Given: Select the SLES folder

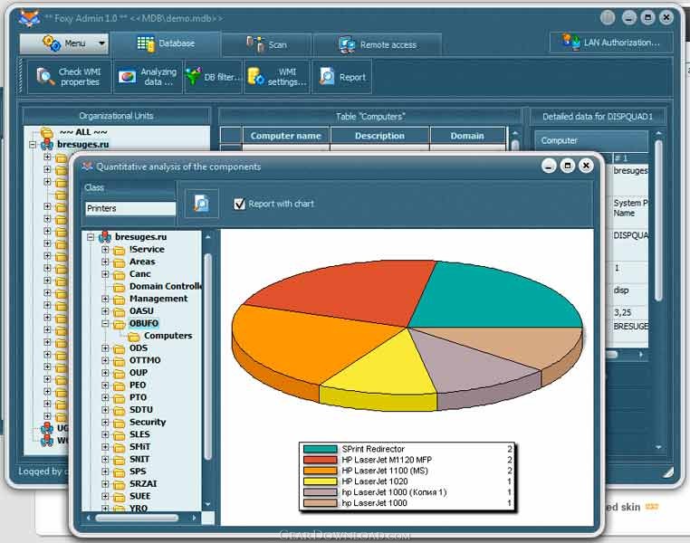Looking at the screenshot, I should [x=139, y=434].
